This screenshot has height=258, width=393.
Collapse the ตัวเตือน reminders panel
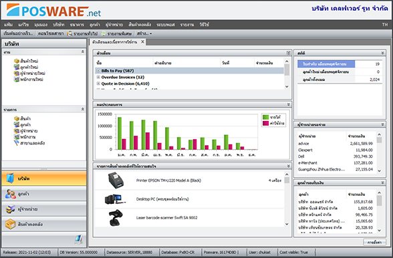[x=288, y=53]
